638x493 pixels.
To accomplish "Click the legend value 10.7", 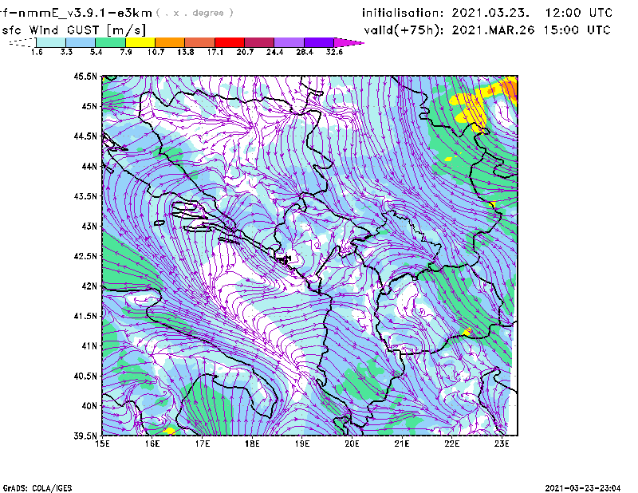I will click(156, 52).
